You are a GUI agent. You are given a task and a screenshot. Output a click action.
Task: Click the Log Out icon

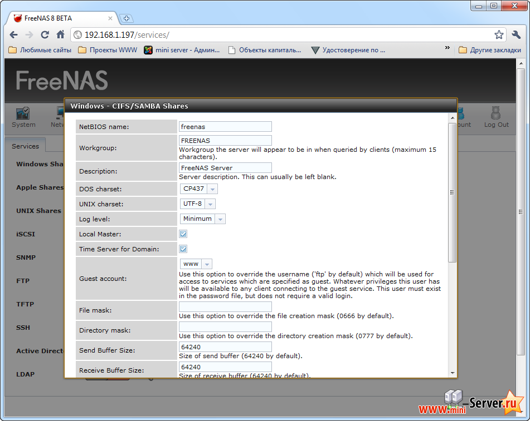pyautogui.click(x=496, y=117)
